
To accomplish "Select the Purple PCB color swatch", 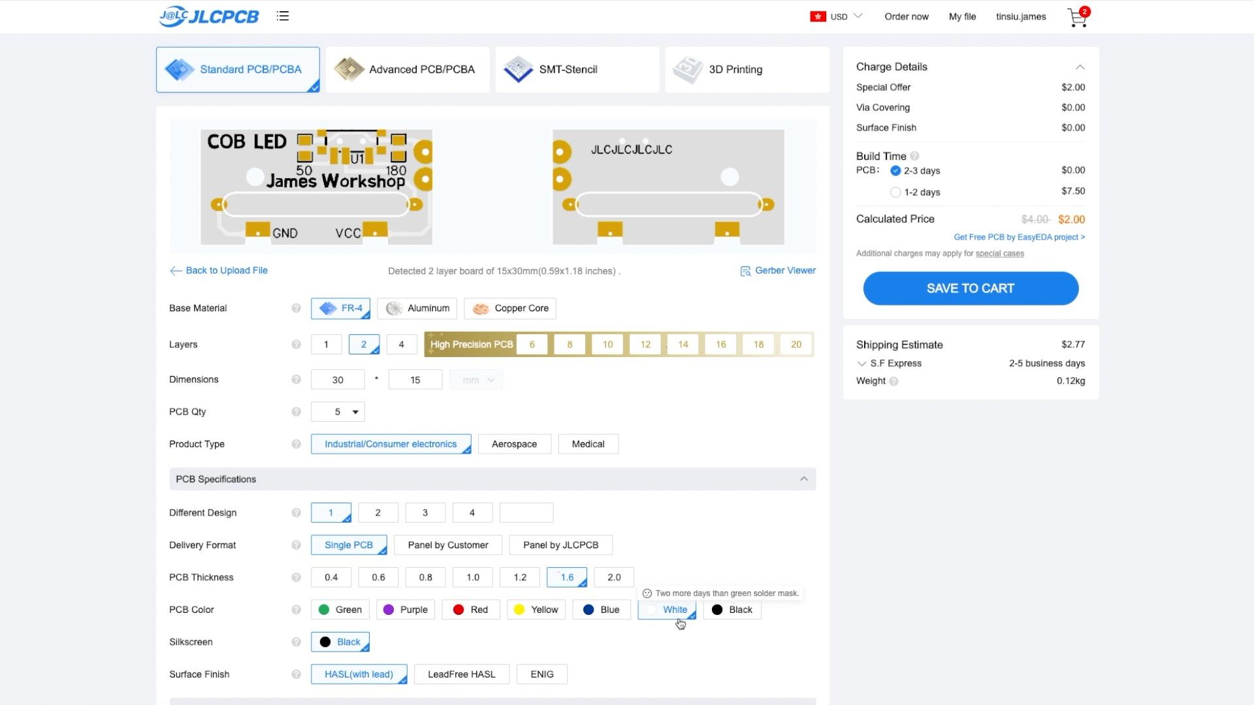I will tap(406, 610).
